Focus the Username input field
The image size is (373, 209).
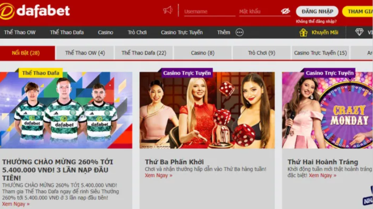pyautogui.click(x=209, y=11)
